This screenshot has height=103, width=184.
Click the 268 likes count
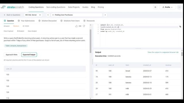[80, 26]
